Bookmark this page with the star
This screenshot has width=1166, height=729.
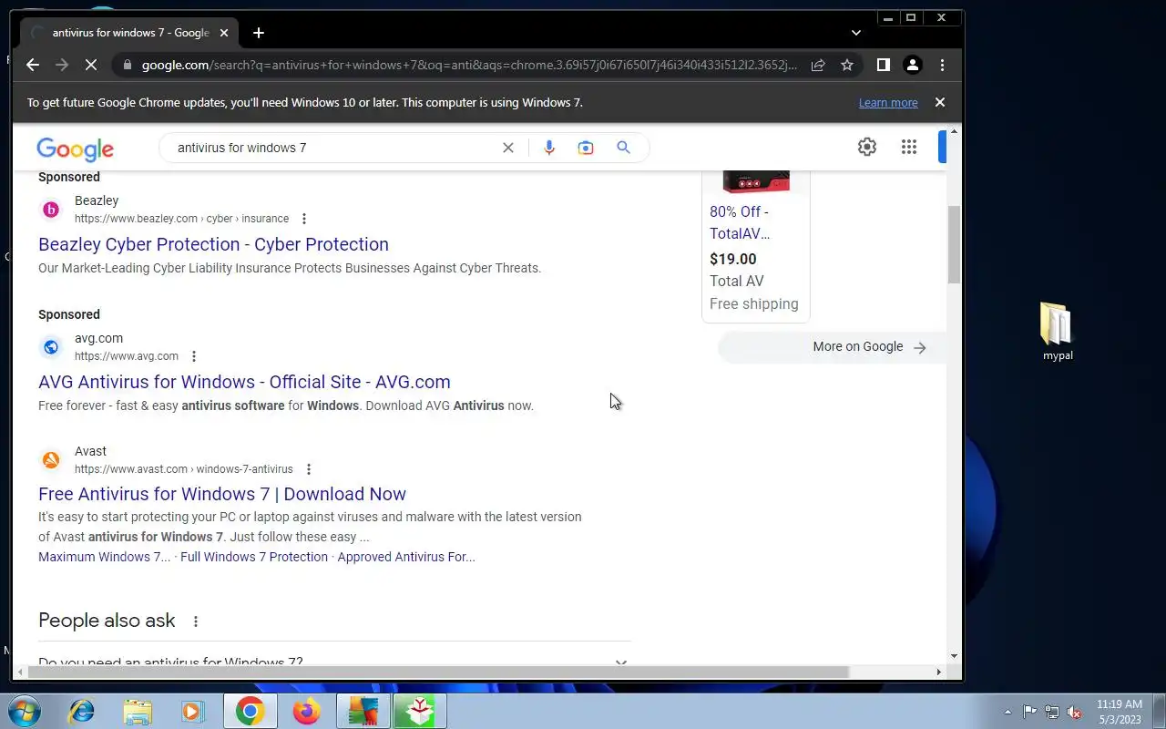pyautogui.click(x=847, y=65)
